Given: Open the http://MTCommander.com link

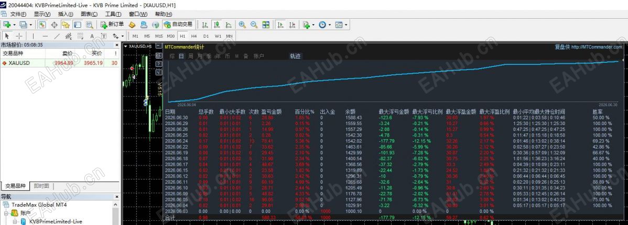Looking at the screenshot, I should (x=597, y=47).
